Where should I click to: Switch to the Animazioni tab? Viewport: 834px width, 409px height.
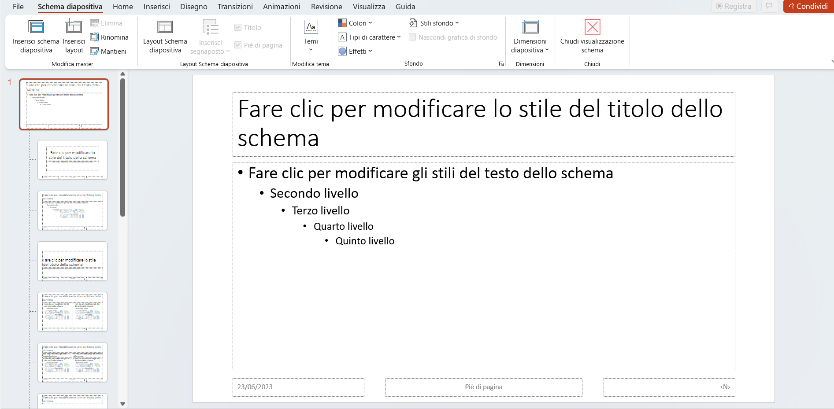point(282,7)
